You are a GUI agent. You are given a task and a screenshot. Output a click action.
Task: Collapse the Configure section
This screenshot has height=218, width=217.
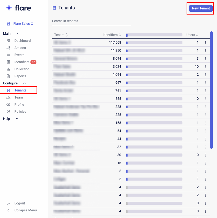coord(25,83)
